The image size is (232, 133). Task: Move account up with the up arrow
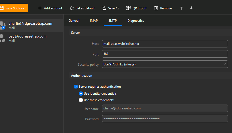(181, 8)
